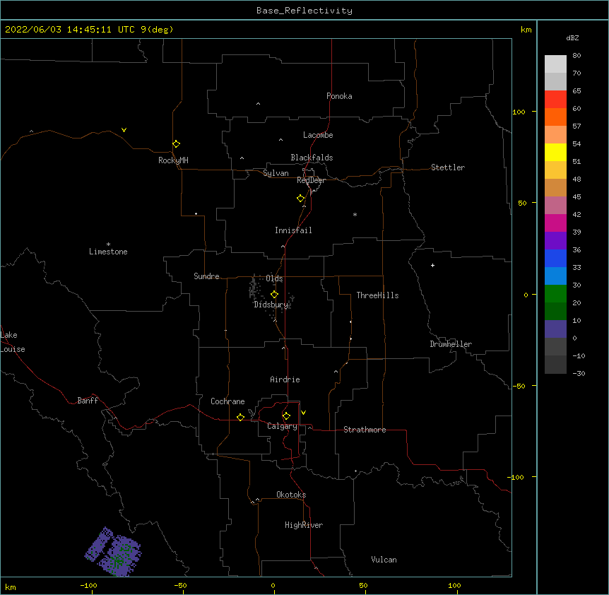Click the Okotoks city label
Viewport: 609px width, 595px height.
tap(291, 495)
